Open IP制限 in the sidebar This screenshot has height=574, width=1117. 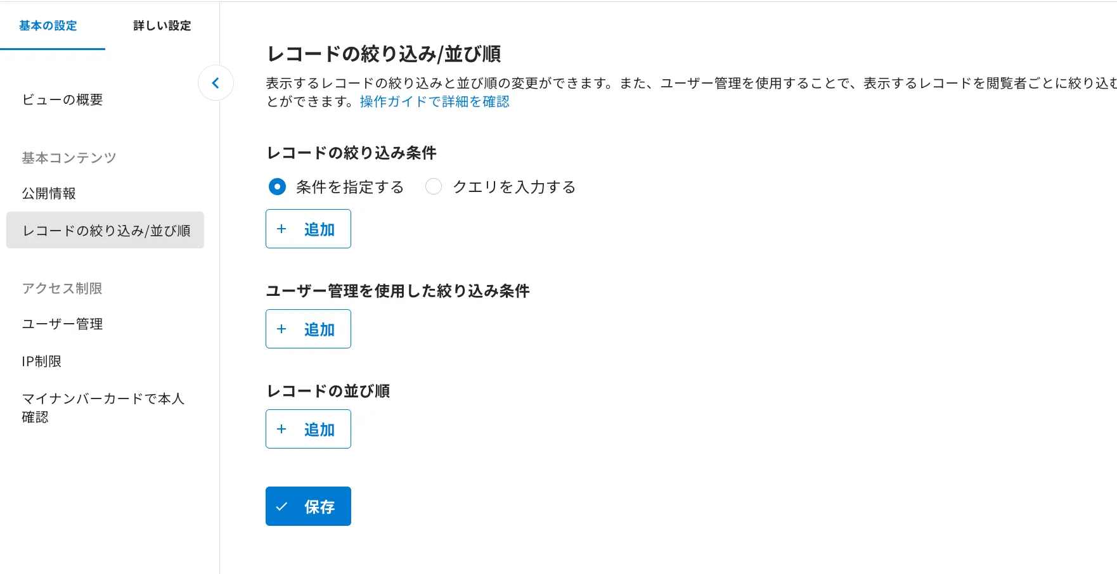click(42, 361)
